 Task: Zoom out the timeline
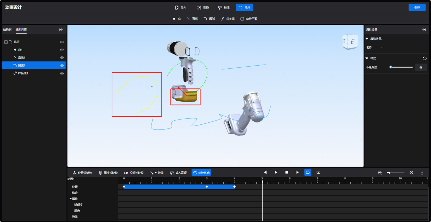(x=412, y=173)
